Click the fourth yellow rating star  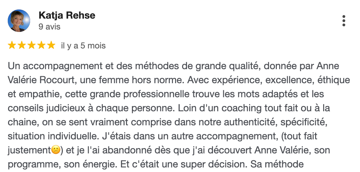(41, 45)
